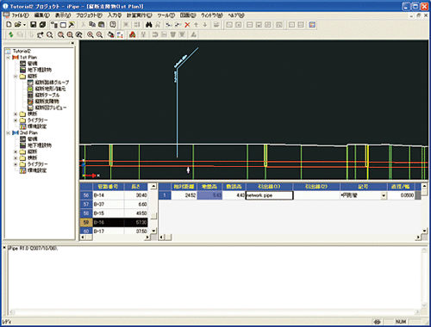Viewport: 431px width, 327px height.
Task: Open the ツール(T) menu
Action: 166,15
